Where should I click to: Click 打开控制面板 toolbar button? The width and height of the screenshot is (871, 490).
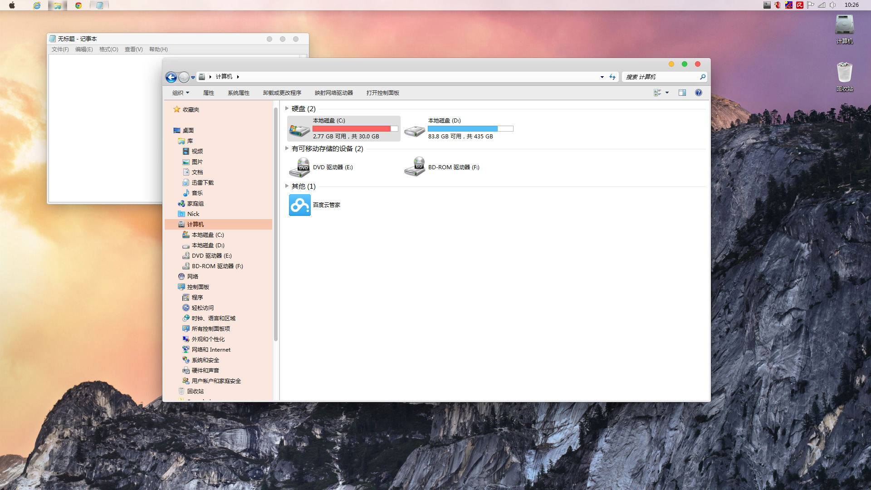[383, 93]
